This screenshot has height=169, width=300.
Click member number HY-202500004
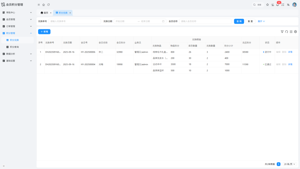coord(88,65)
